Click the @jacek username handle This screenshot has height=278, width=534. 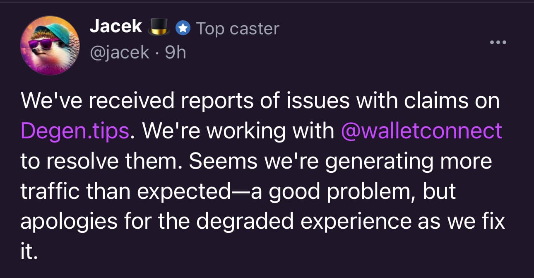pyautogui.click(x=120, y=53)
